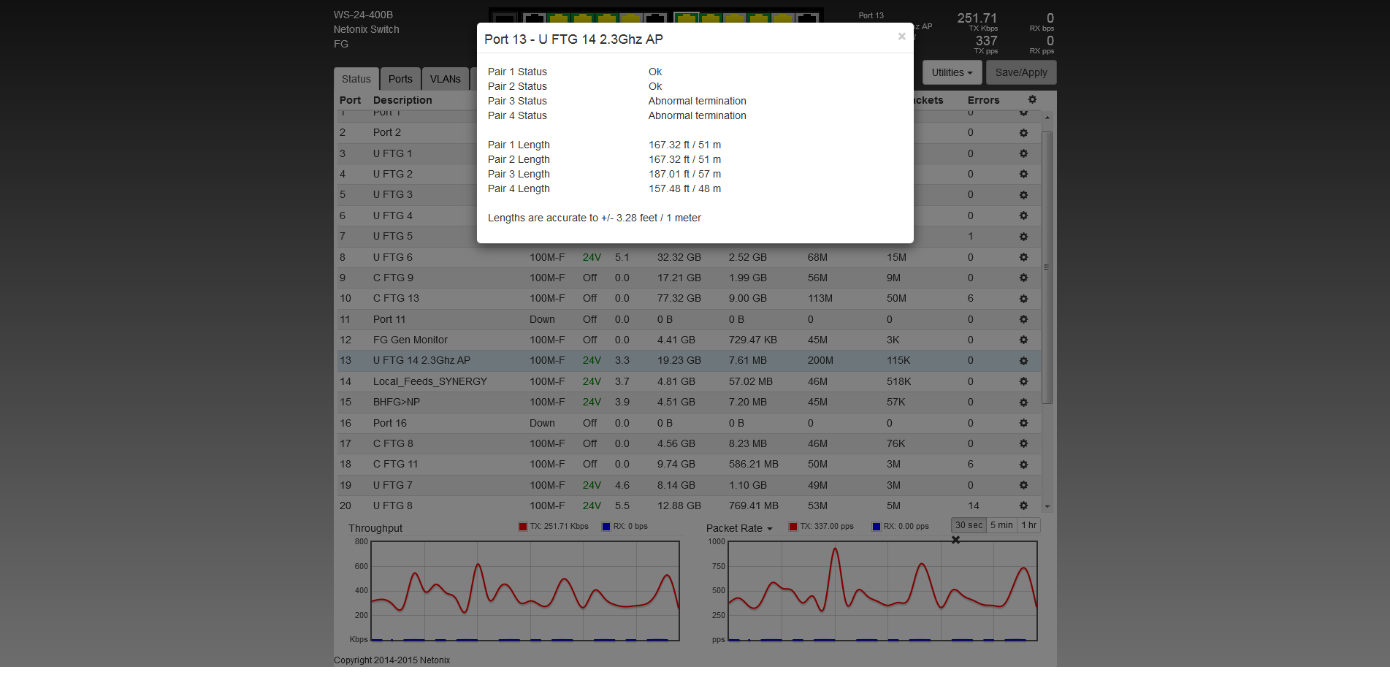
Task: Click the Save/Apply button
Action: coord(1020,72)
